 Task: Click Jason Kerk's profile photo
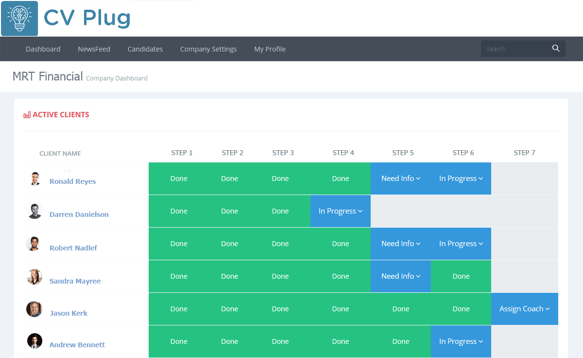pyautogui.click(x=34, y=309)
